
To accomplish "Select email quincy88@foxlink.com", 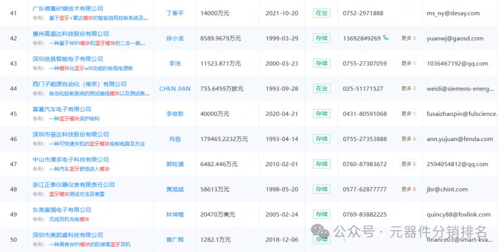I will pyautogui.click(x=459, y=215).
